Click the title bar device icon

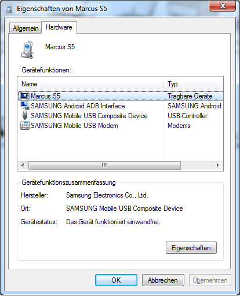[x=9, y=9]
